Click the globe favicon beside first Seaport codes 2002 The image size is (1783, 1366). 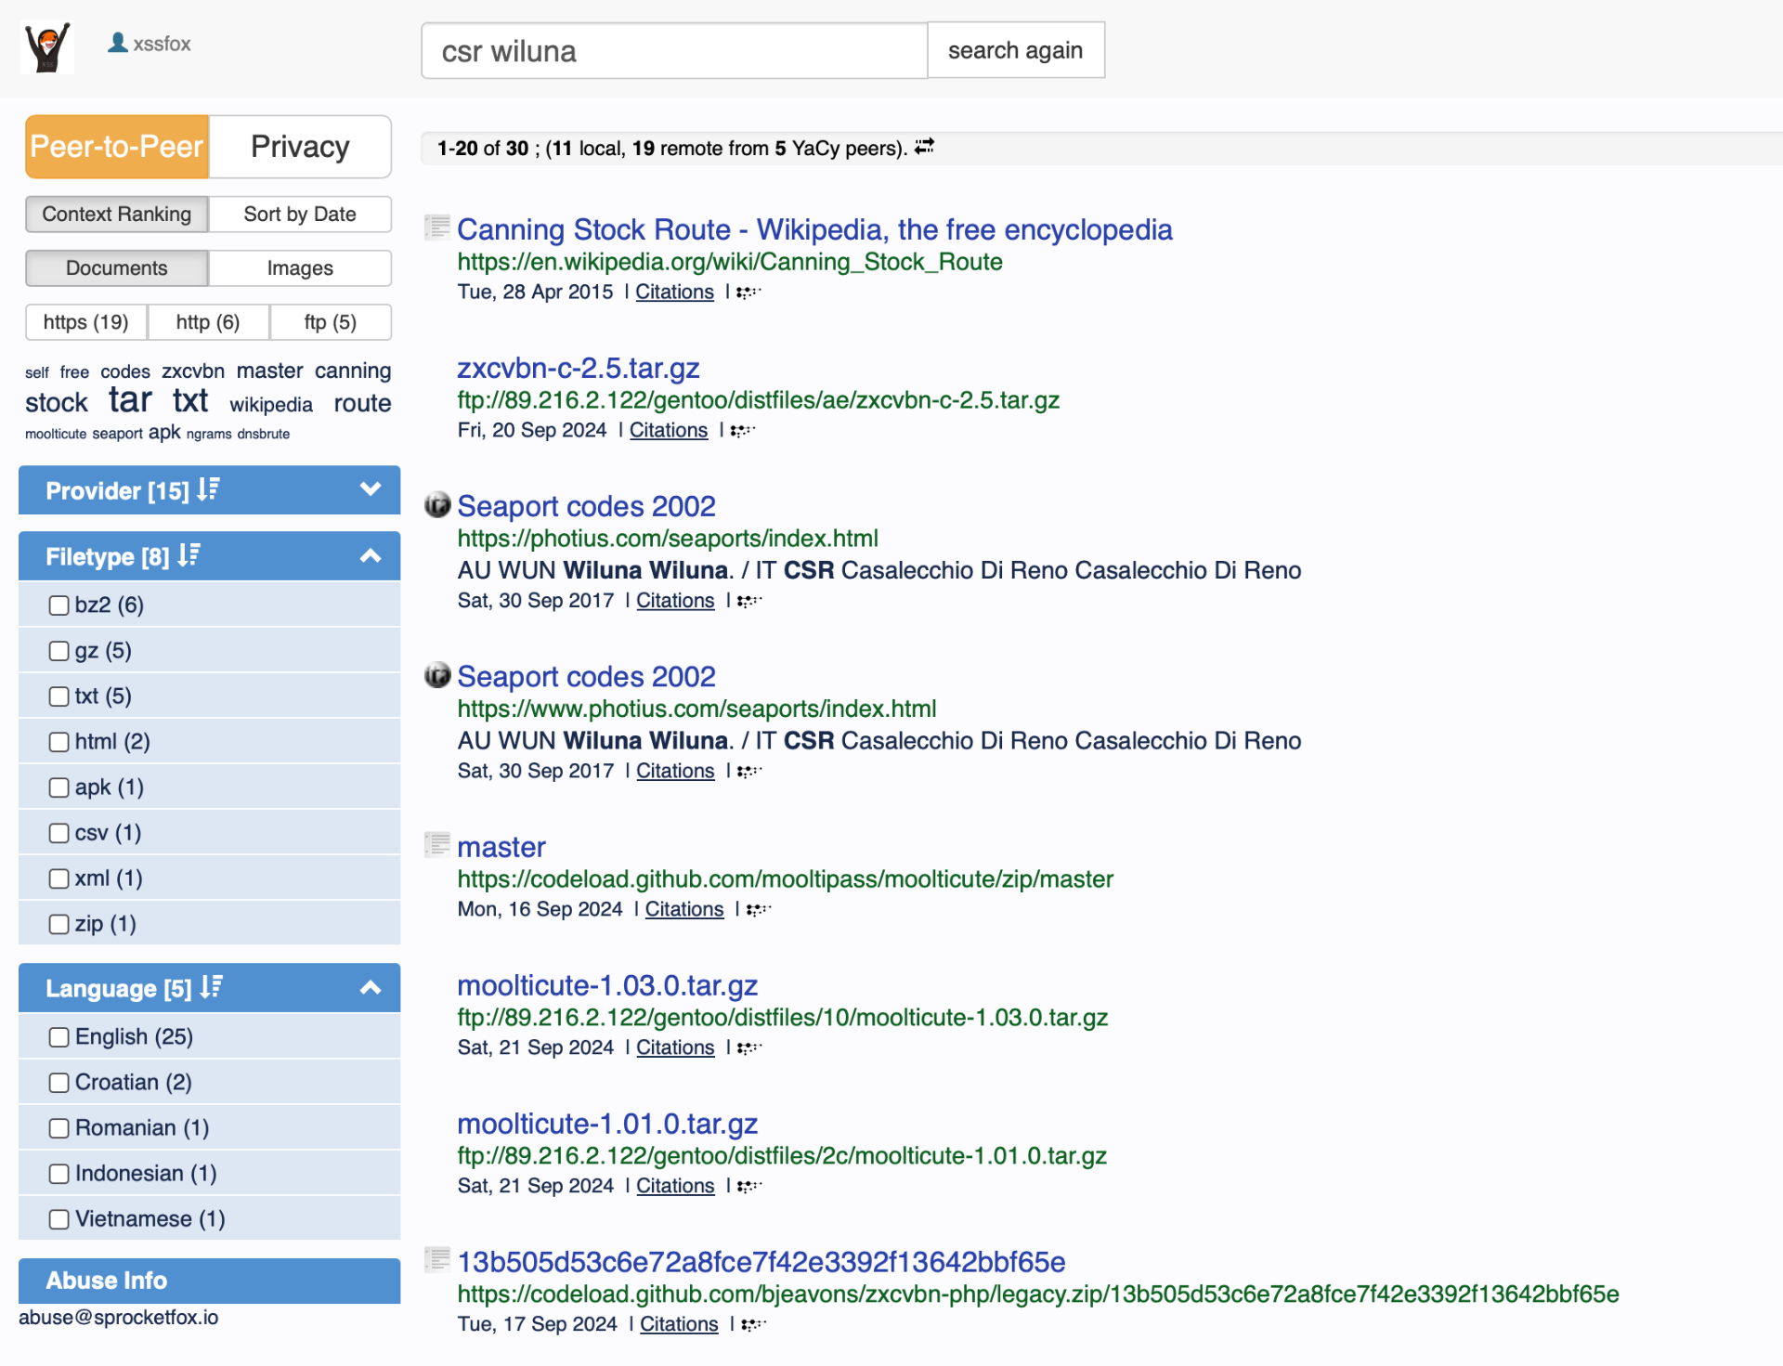[x=436, y=504]
